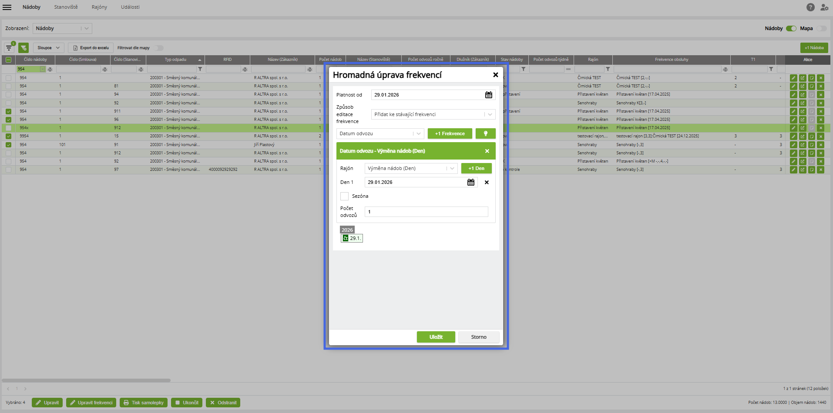The width and height of the screenshot is (833, 413).
Task: Click the lightbulb hint button
Action: [485, 133]
